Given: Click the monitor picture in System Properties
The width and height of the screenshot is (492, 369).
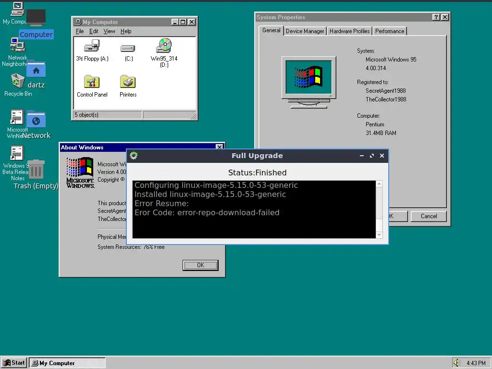Looking at the screenshot, I should click(x=309, y=82).
